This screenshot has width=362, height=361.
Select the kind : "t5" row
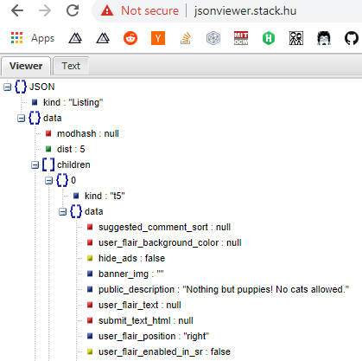pos(105,196)
